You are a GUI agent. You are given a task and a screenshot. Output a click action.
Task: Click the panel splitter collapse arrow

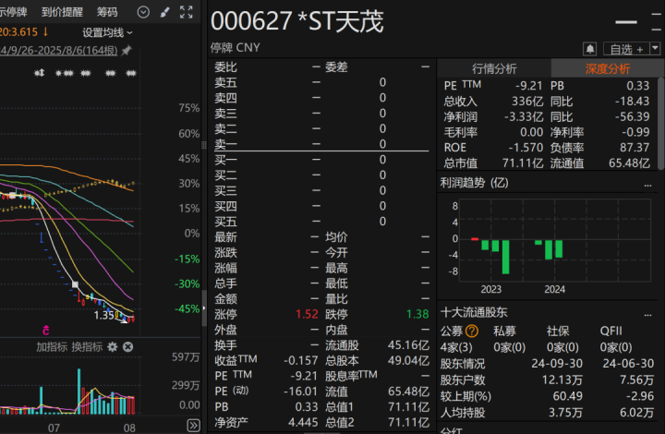[204, 307]
